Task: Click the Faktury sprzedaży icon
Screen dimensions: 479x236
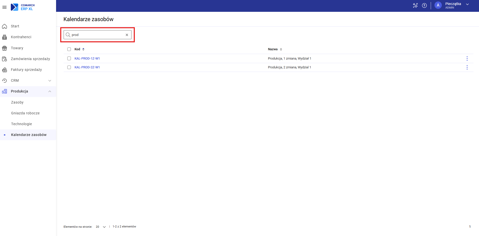Action: click(5, 70)
